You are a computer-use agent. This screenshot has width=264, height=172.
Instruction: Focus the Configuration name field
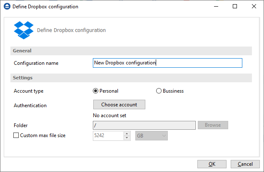pyautogui.click(x=167, y=63)
